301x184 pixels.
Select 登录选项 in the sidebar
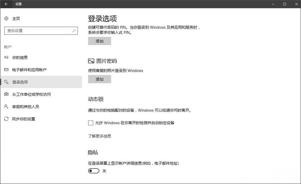tap(20, 82)
